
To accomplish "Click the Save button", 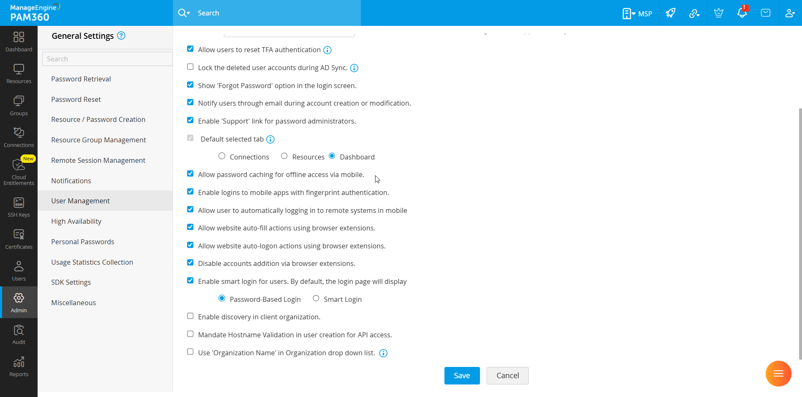I will pyautogui.click(x=462, y=375).
